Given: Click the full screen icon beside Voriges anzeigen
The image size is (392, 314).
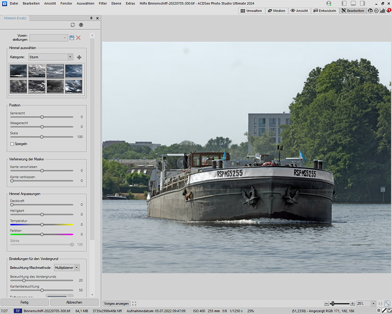Looking at the screenshot, I should point(135,304).
